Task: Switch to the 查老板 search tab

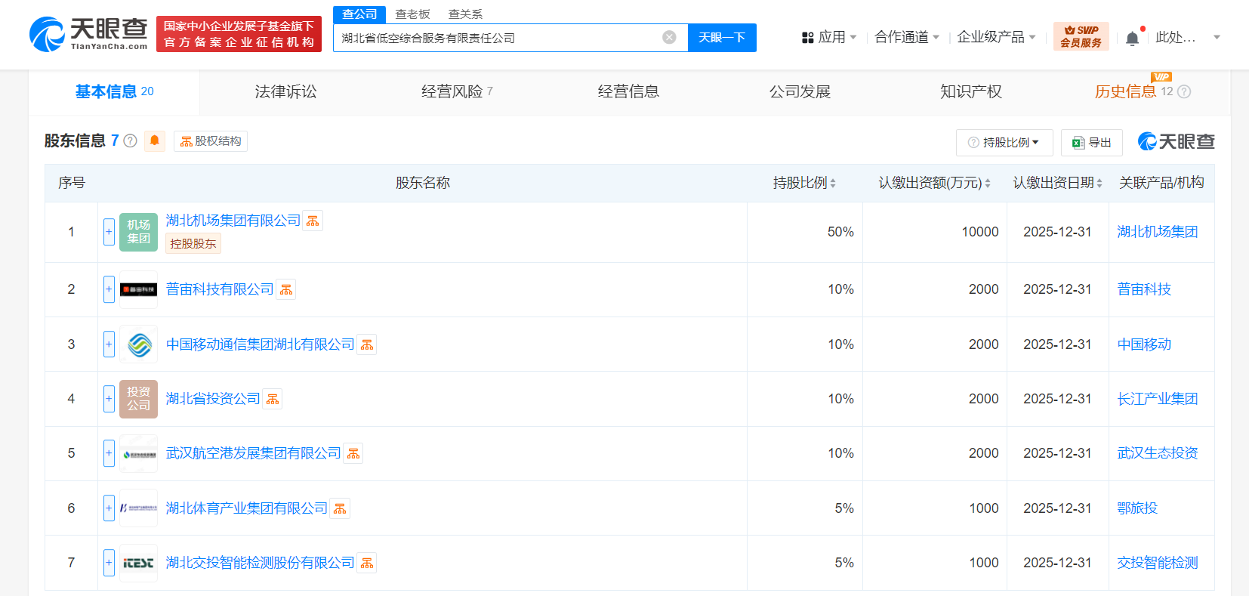Action: (412, 14)
